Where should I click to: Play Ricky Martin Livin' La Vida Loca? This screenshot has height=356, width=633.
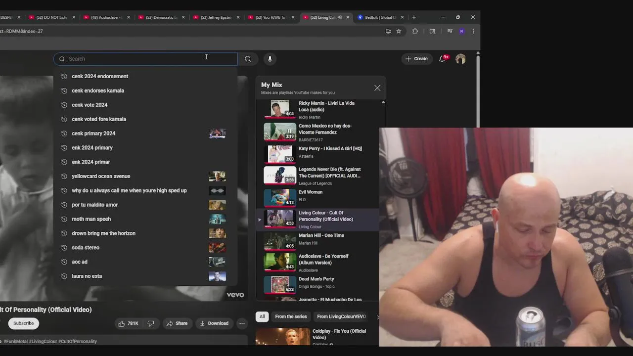pos(317,109)
